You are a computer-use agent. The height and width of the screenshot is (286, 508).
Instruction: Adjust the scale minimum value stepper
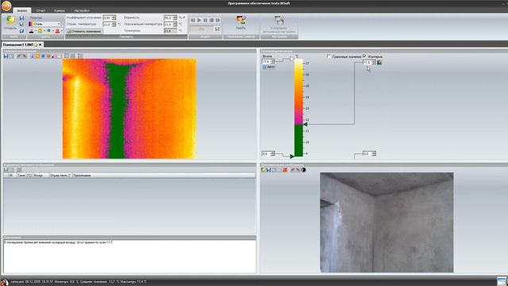273,153
